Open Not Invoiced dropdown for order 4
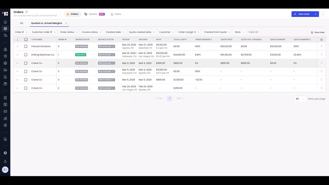Image resolution: width=329 pixels, height=185 pixels. [106, 80]
